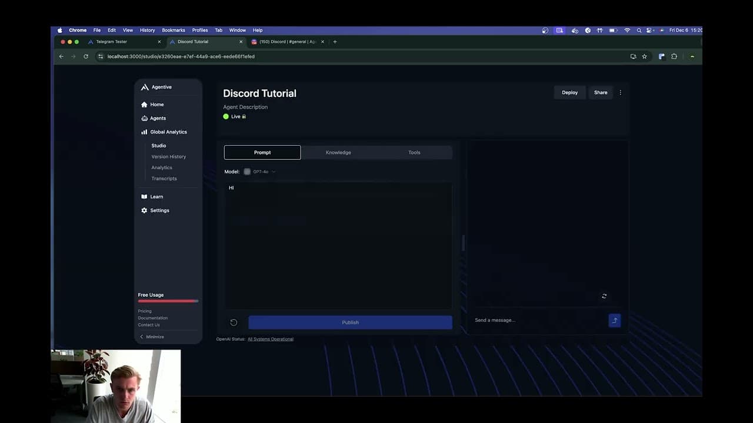The image size is (753, 423).
Task: Close the Telegram Tester tab
Action: pos(159,42)
